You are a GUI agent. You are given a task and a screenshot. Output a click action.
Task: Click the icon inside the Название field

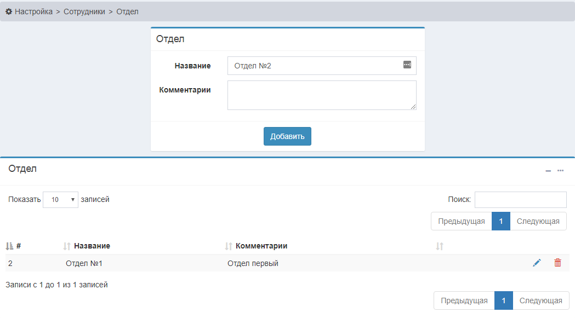coord(407,65)
